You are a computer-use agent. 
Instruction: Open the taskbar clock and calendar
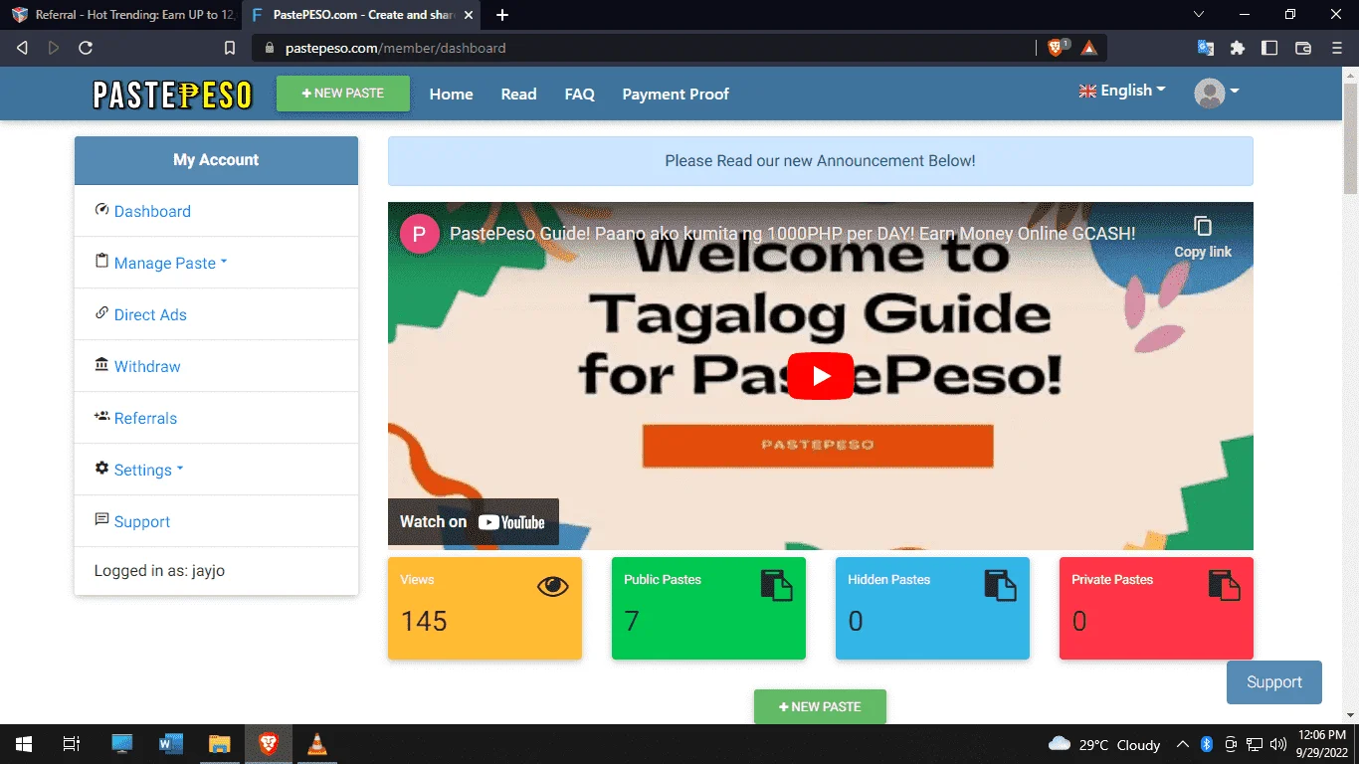coord(1322,744)
